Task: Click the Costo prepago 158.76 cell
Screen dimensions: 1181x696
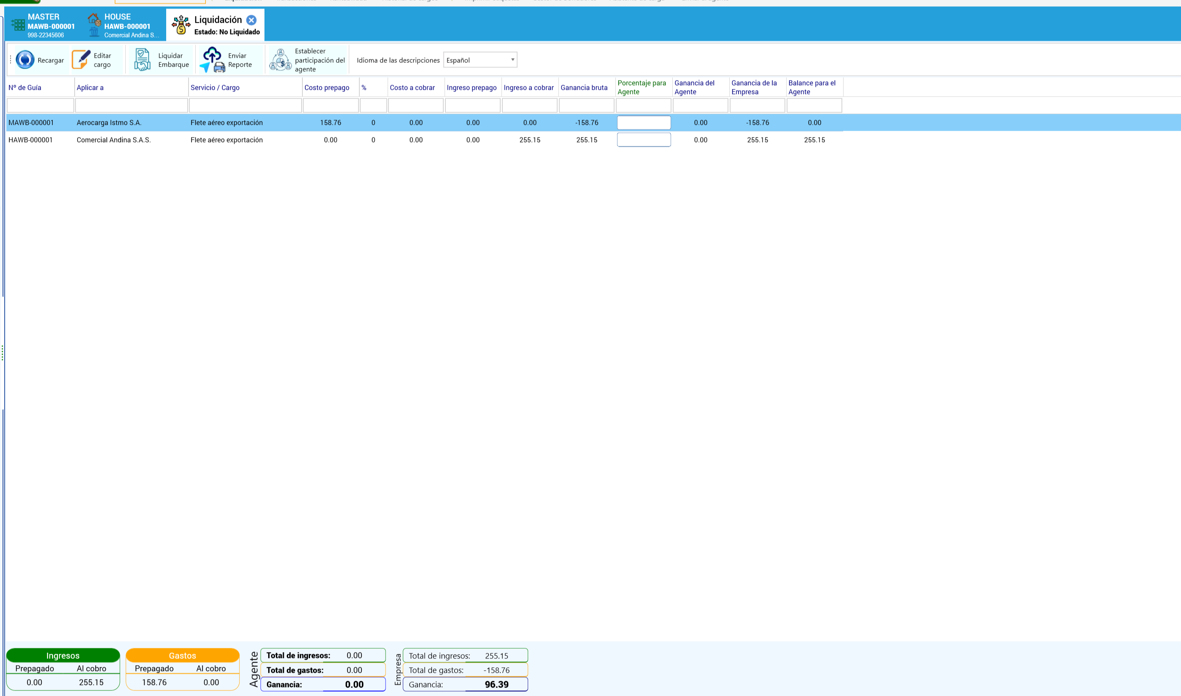Action: pyautogui.click(x=331, y=123)
